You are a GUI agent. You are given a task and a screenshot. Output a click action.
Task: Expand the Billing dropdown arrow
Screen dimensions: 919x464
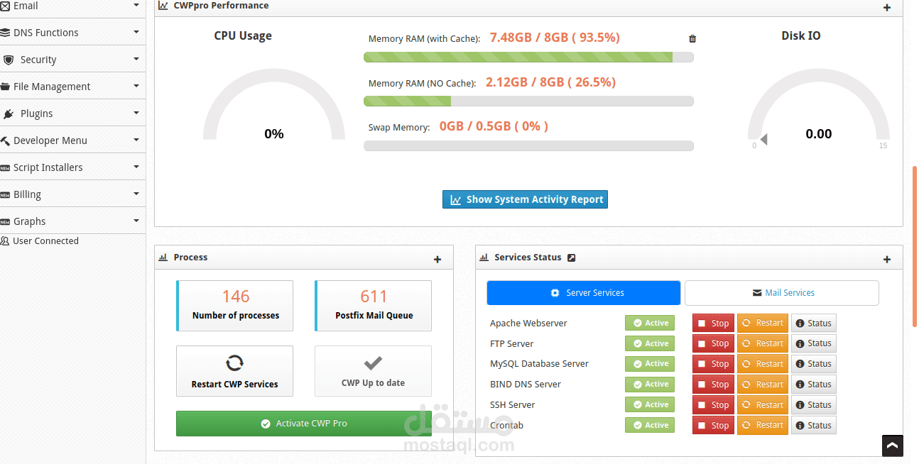136,194
